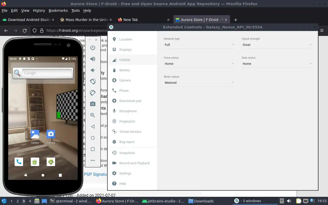Screen dimensions: 328x205
Task: Switch to workspace 4 in the taskbar pager
Action: point(30,201)
